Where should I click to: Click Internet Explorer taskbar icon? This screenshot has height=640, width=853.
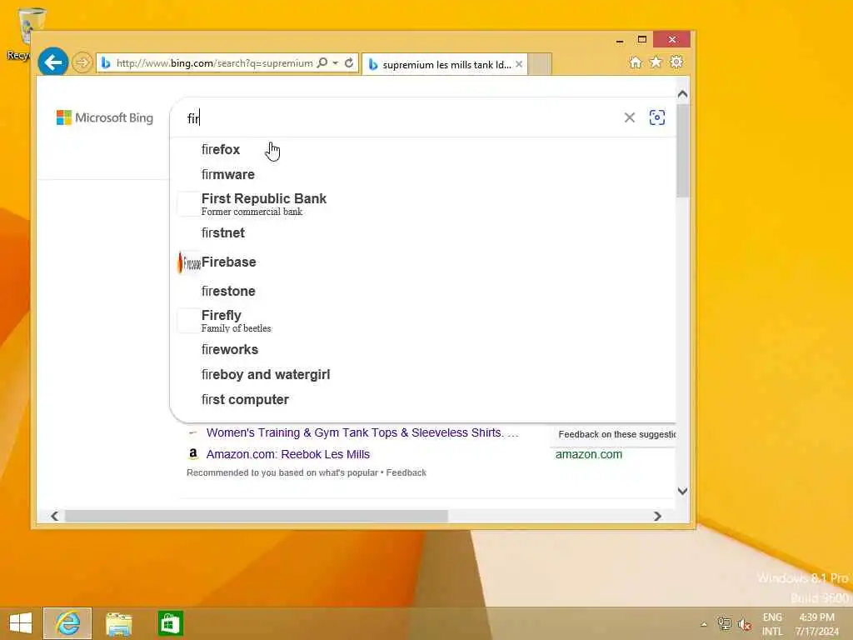pos(67,623)
